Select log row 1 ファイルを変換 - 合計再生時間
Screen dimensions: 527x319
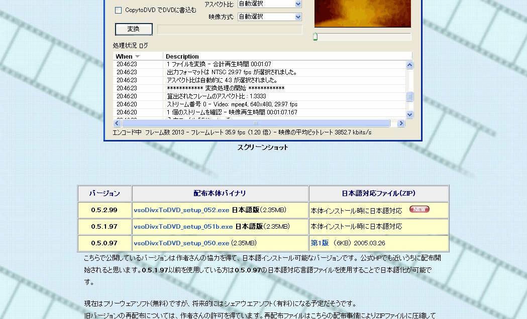tap(259, 64)
